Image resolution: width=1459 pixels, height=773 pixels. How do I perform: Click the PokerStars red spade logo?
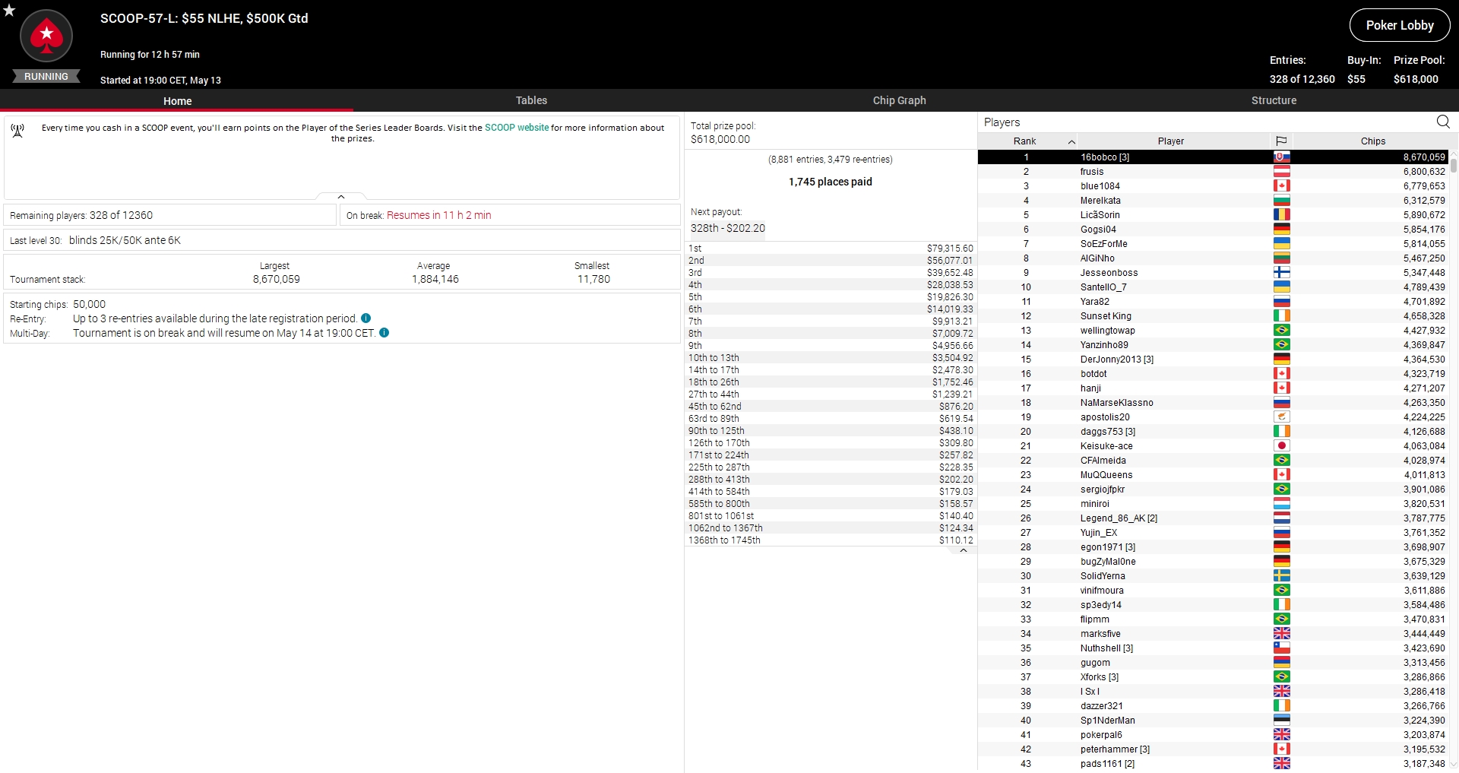(x=46, y=36)
